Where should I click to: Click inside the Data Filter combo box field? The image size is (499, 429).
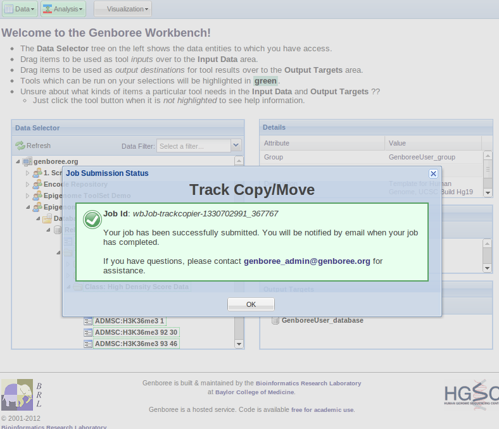[193, 146]
